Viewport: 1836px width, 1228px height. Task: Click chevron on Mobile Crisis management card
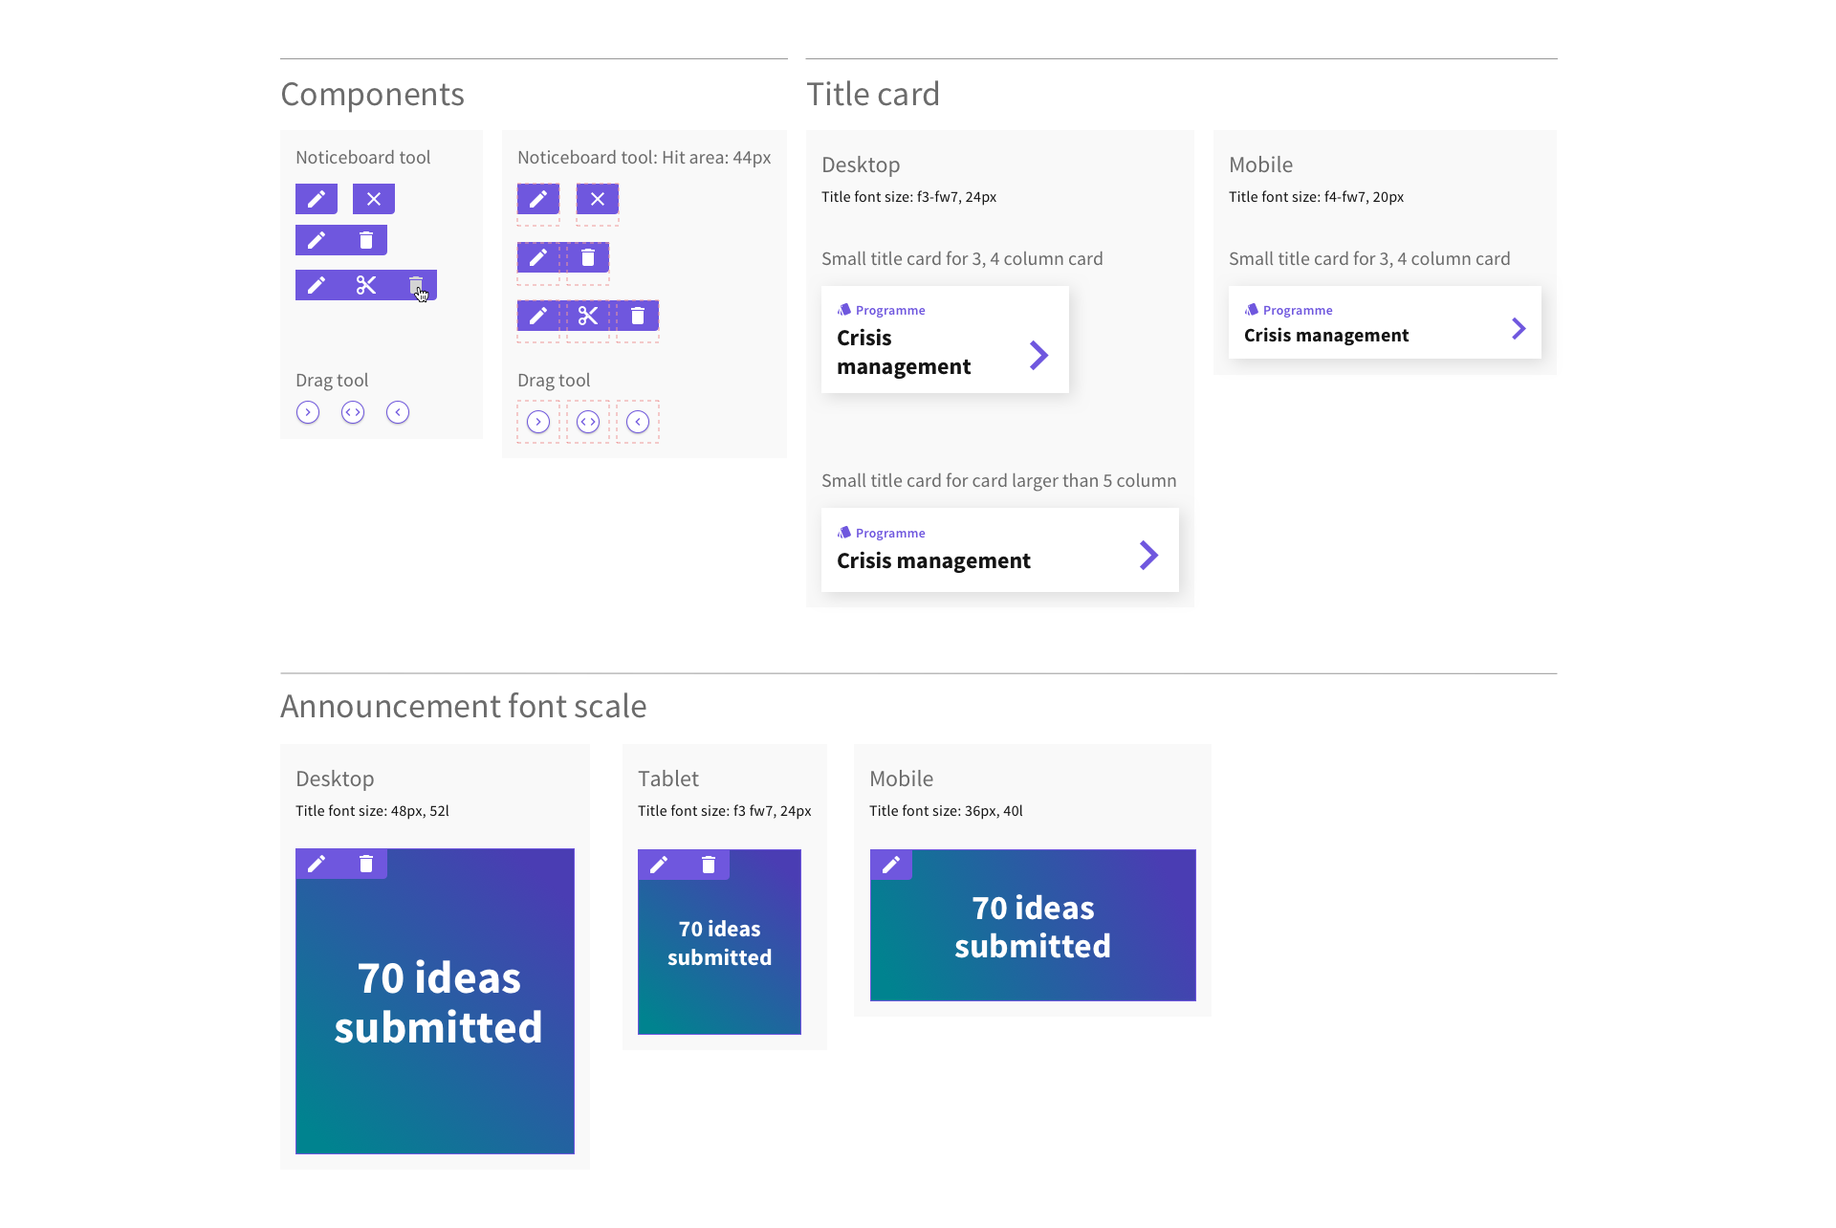coord(1519,329)
